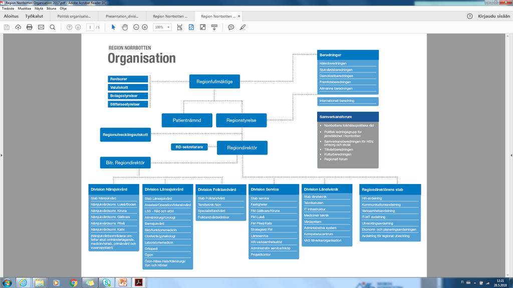Open the Ohje menu

pos(63,8)
